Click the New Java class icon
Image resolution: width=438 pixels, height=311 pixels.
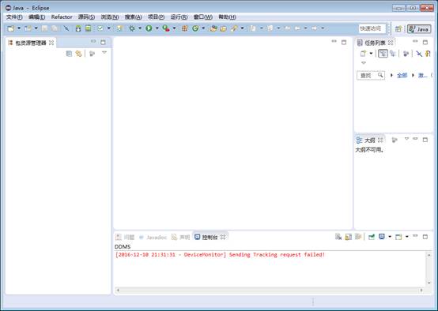pos(195,28)
